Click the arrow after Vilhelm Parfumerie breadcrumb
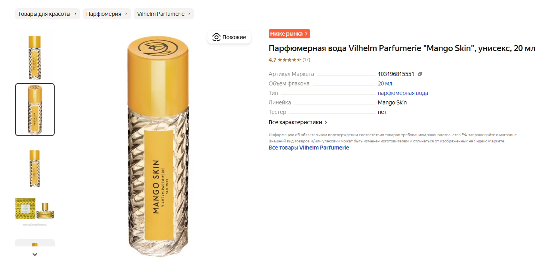 (x=189, y=14)
